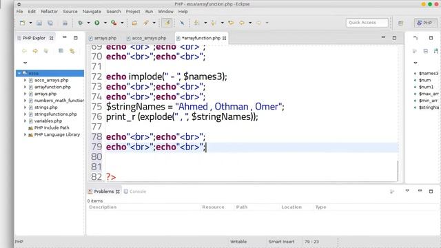Collapse the essa project node
Viewport: 441px width, 248px height.
click(19, 74)
